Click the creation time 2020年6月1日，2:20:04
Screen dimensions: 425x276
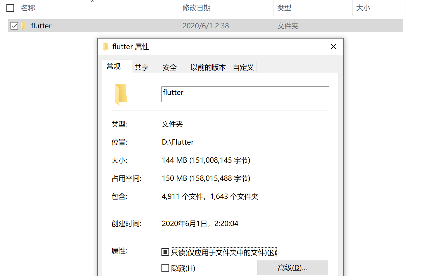[200, 223]
